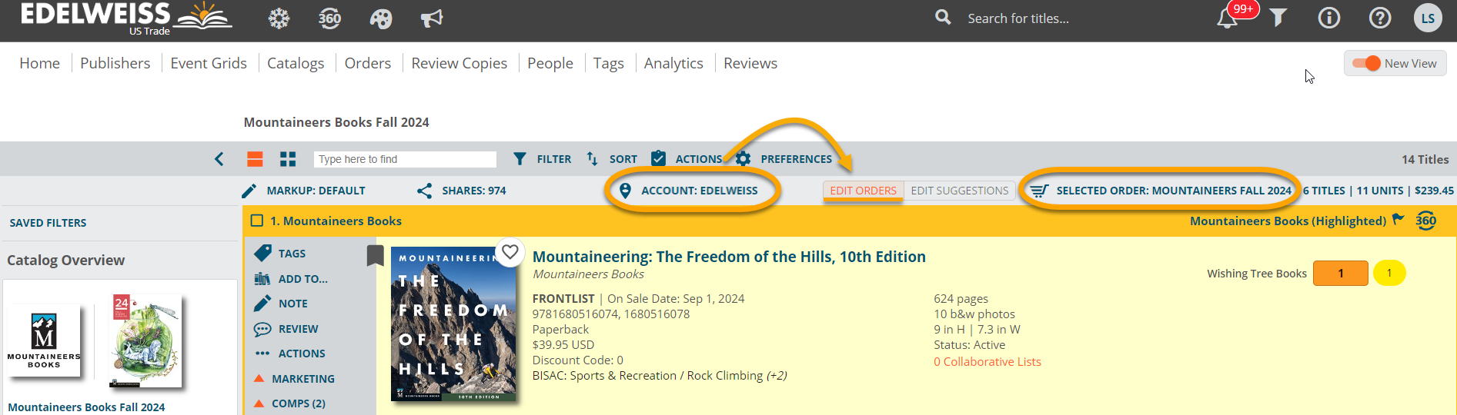1457x415 pixels.
Task: Open PREFERENCES gear settings
Action: 784,159
